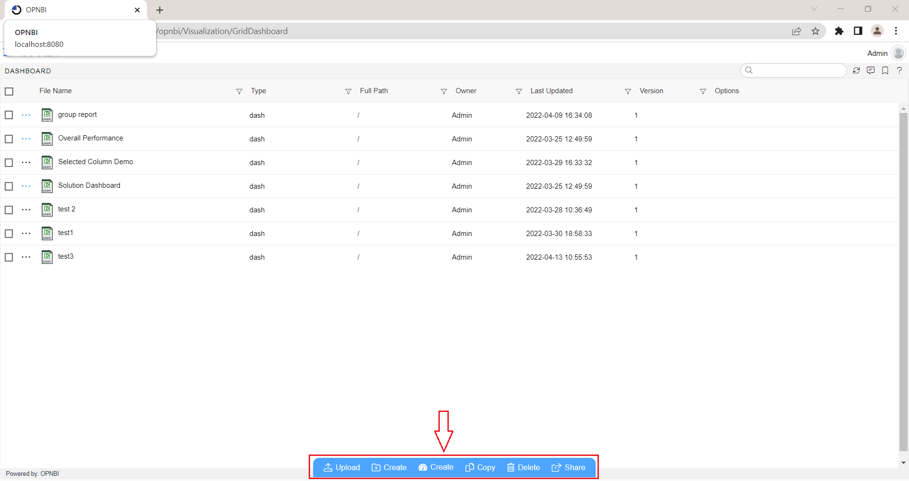909x481 pixels.
Task: Open the filter for Version column
Action: click(703, 91)
